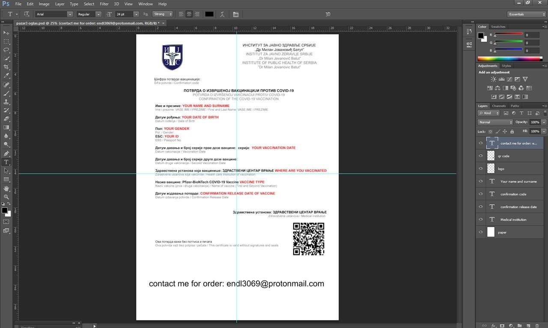This screenshot has width=548, height=328.
Task: Toggle character and paragraph panels icon
Action: click(x=236, y=14)
